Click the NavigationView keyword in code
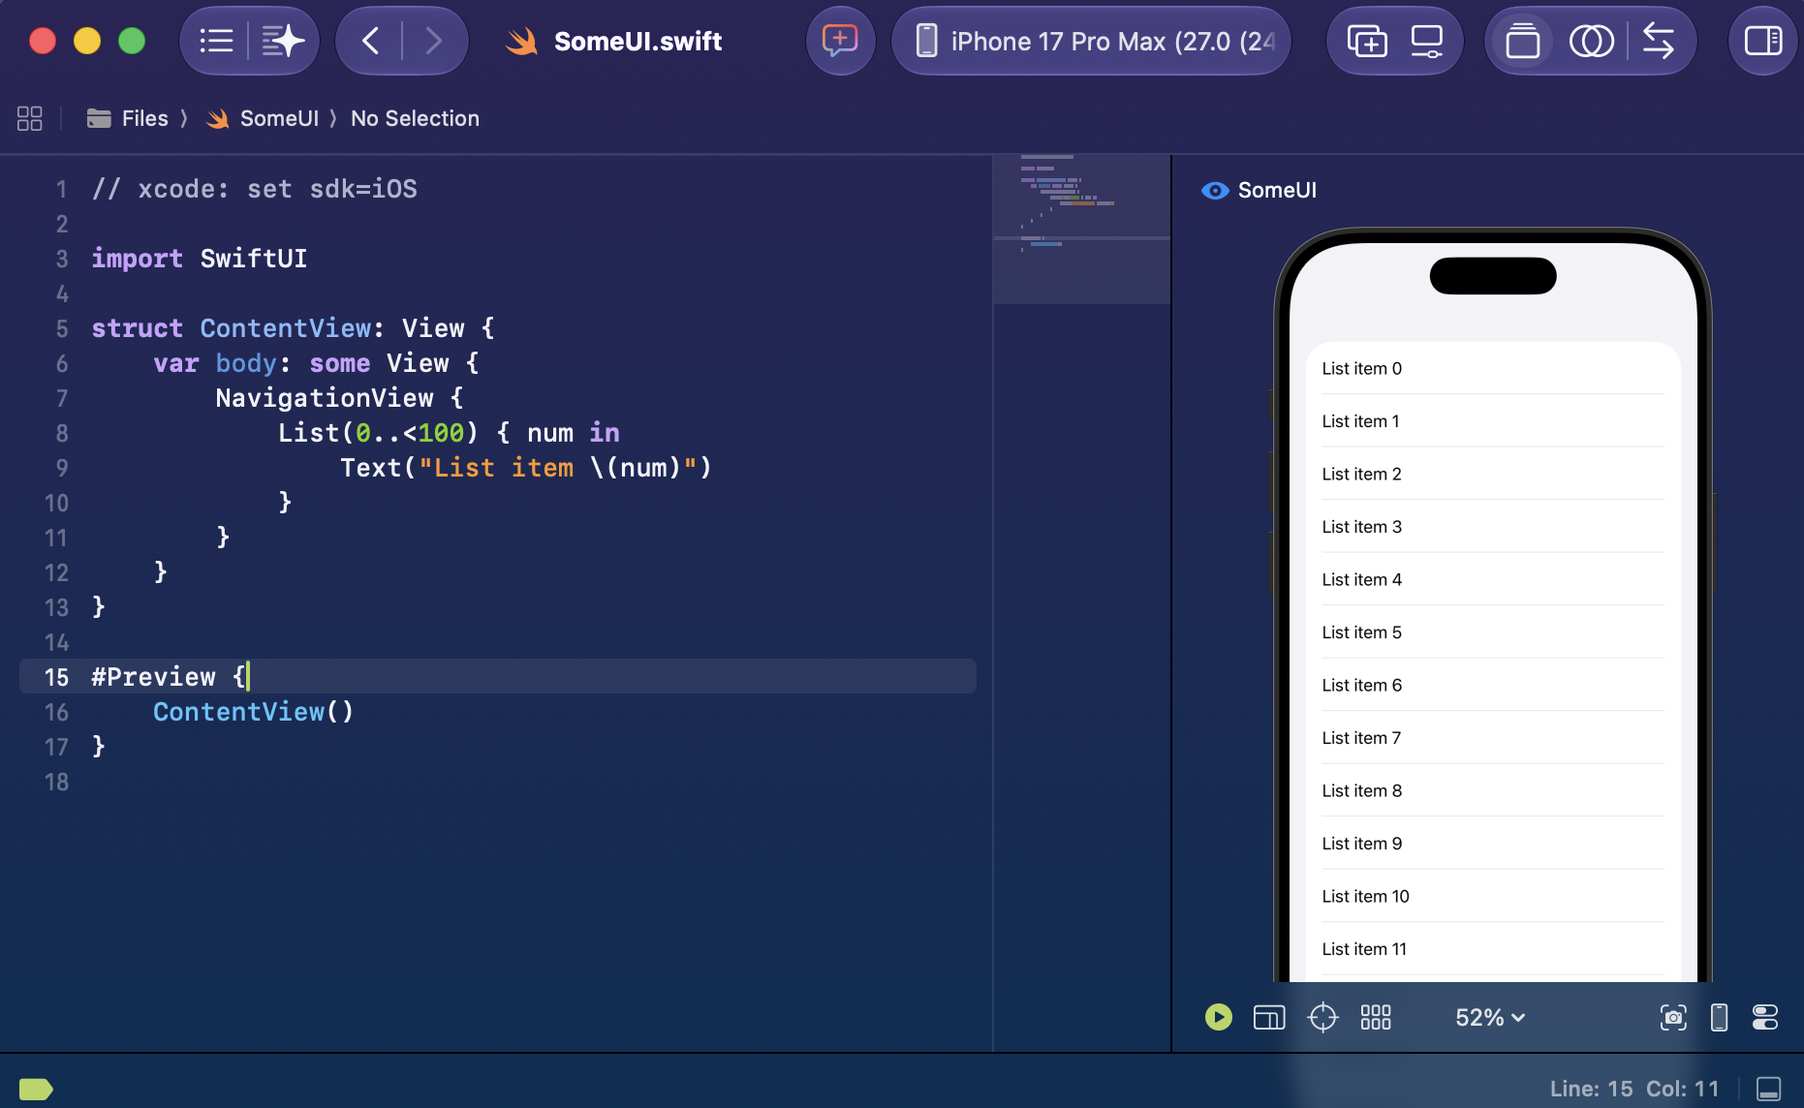This screenshot has height=1108, width=1804. coord(324,397)
